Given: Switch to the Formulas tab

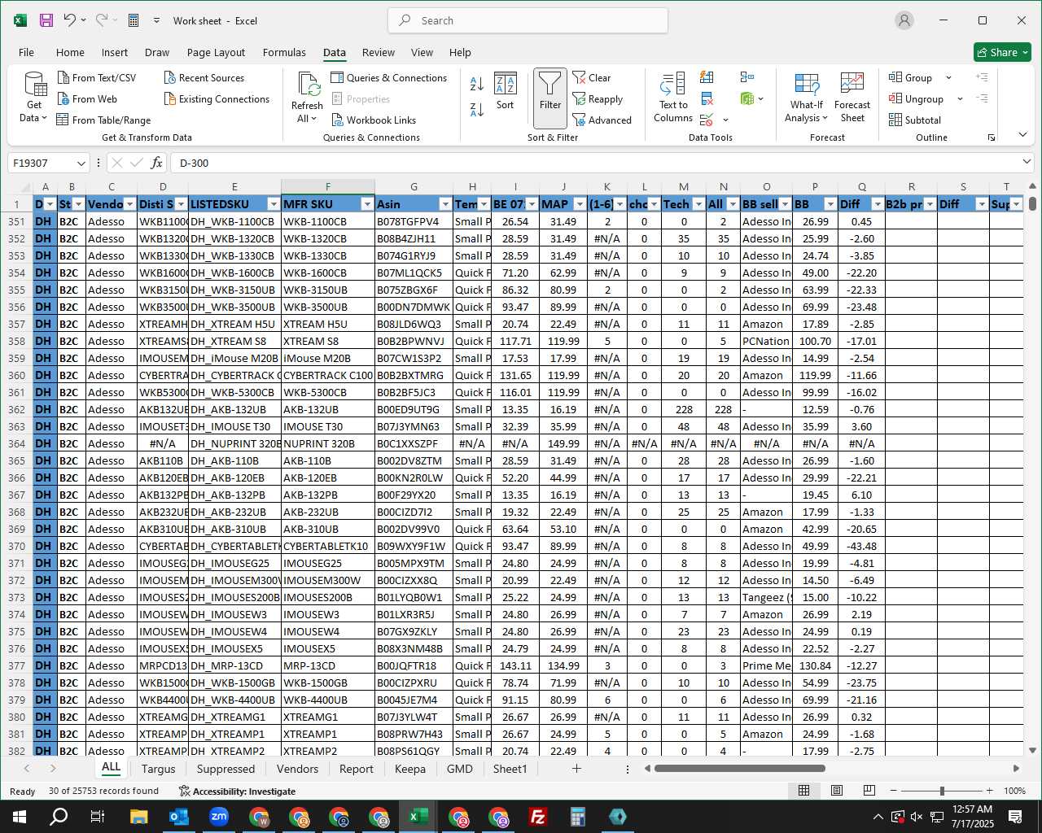Looking at the screenshot, I should pyautogui.click(x=284, y=52).
